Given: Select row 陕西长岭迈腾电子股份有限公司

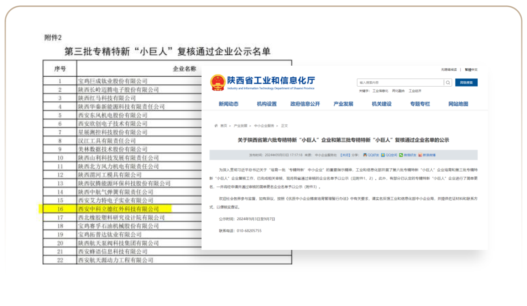Looking at the screenshot, I should point(118,90).
